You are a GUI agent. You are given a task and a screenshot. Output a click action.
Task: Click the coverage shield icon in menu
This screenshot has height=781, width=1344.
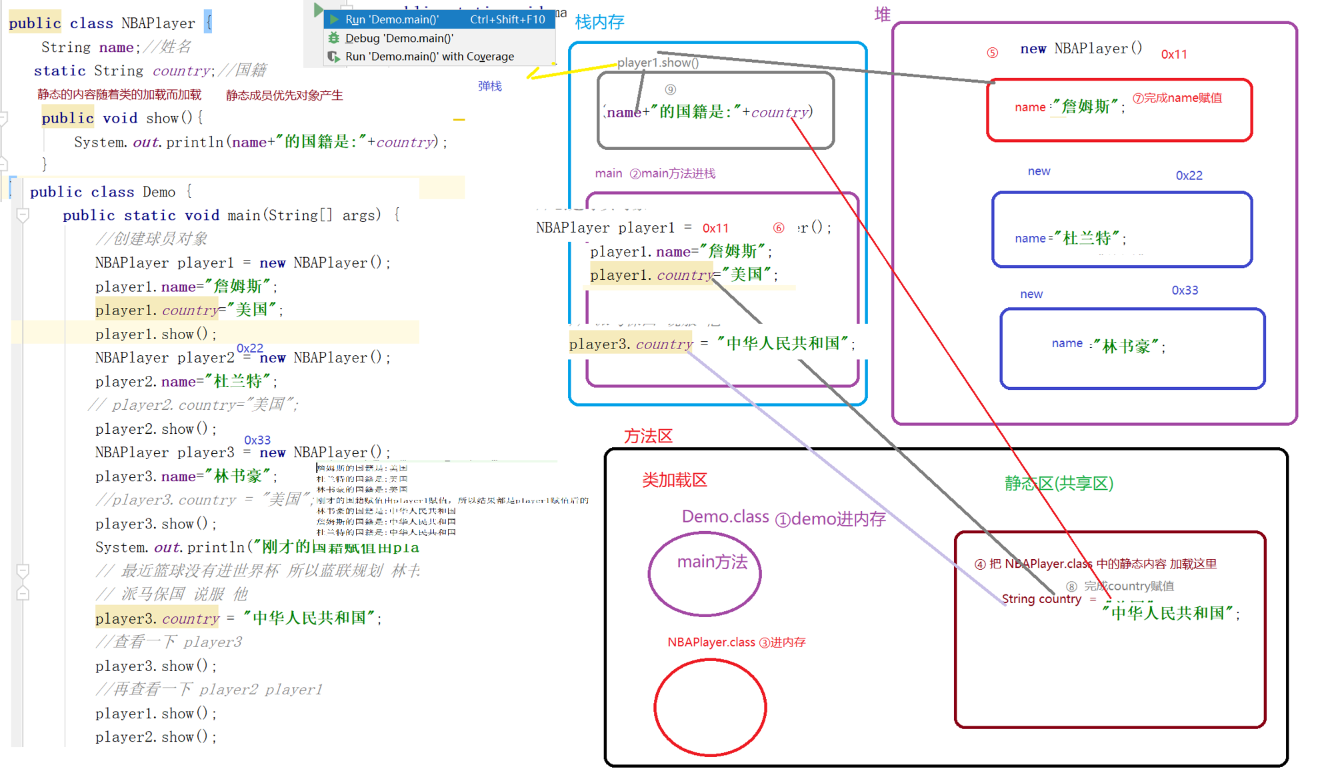point(334,57)
